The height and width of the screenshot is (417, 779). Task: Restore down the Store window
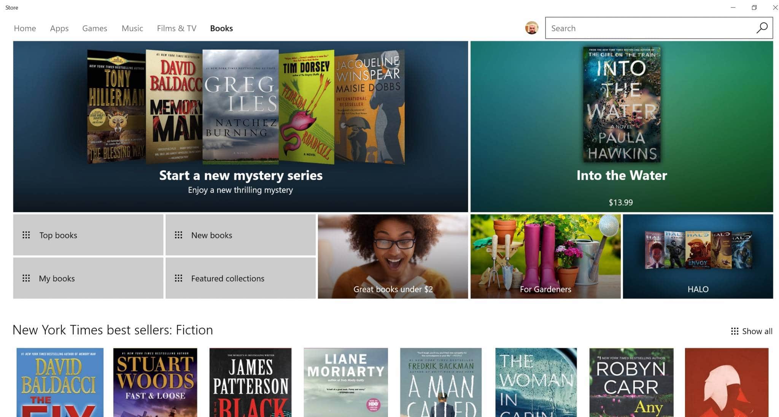click(x=754, y=8)
